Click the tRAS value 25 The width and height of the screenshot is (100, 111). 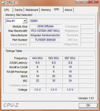pos(70,76)
